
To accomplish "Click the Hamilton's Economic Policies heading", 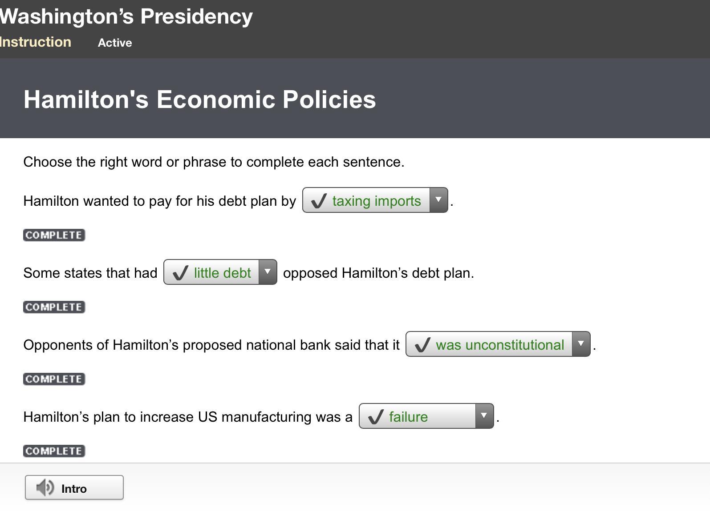I will pos(199,99).
